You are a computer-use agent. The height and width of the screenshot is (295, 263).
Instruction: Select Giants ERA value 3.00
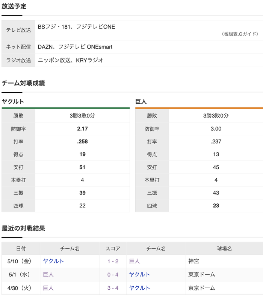(x=216, y=129)
